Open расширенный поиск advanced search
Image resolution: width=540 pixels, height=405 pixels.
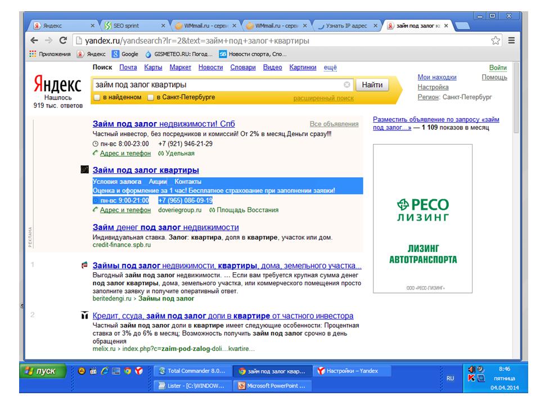323,98
